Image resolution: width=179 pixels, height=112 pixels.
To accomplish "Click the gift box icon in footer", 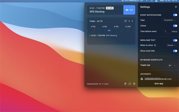I will pyautogui.click(x=125, y=84).
